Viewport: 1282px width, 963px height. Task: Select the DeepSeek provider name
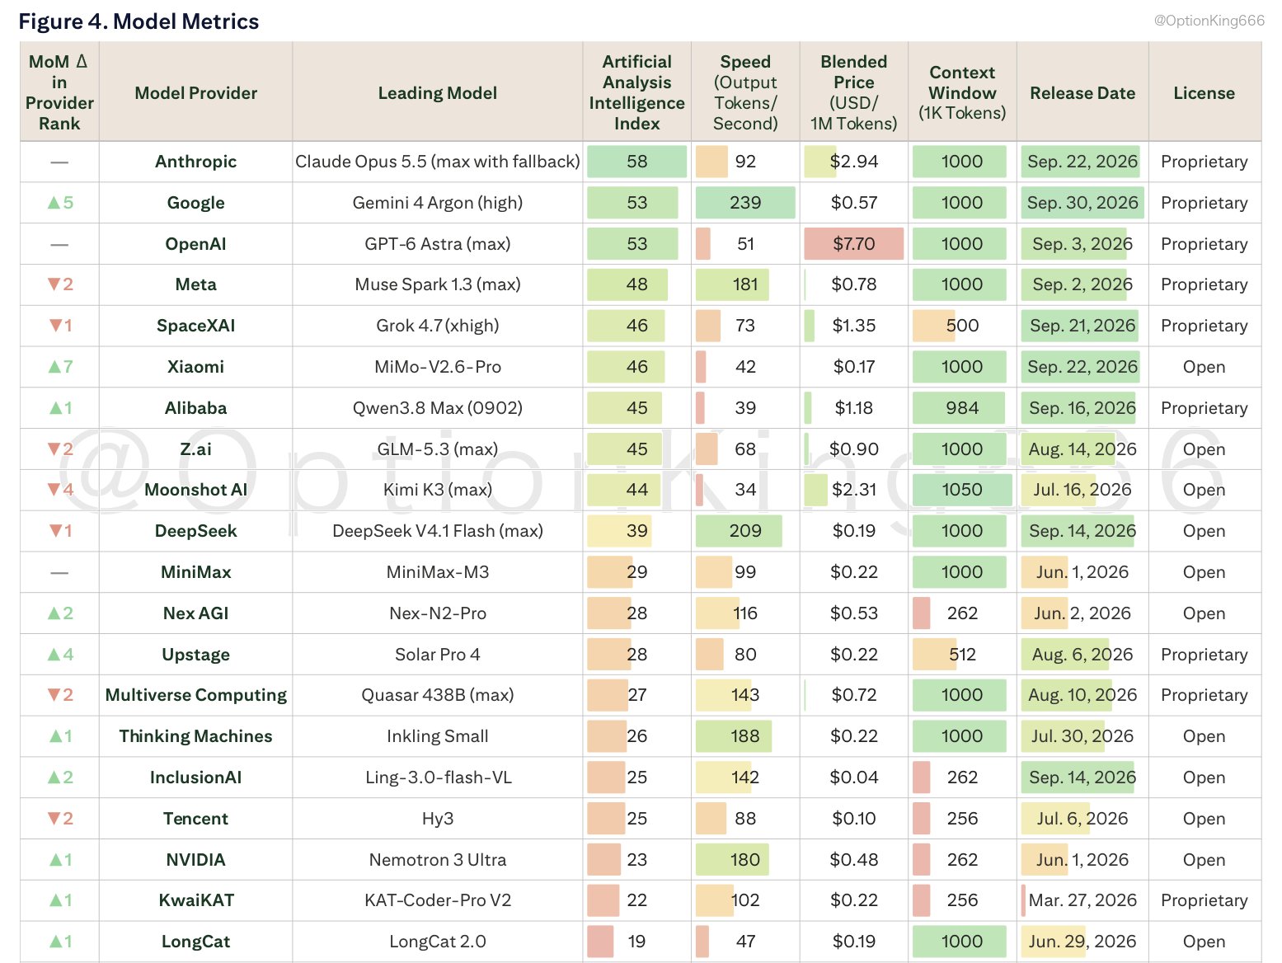point(195,531)
